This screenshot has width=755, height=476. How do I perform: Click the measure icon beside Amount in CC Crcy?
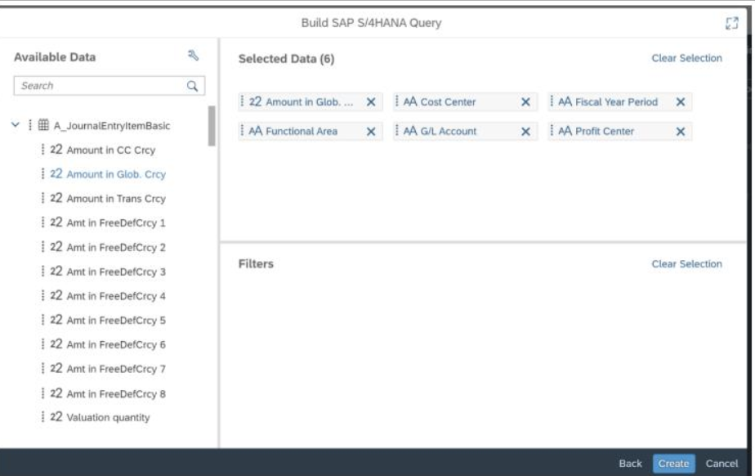pyautogui.click(x=56, y=150)
